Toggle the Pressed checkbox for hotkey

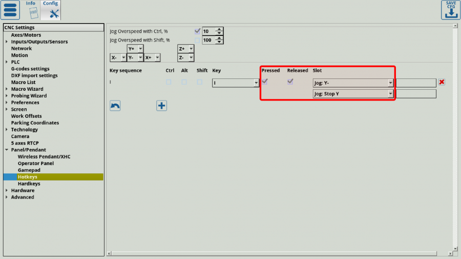[265, 82]
